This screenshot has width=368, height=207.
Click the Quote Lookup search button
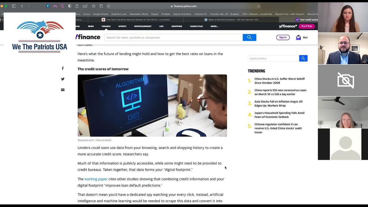(x=303, y=58)
